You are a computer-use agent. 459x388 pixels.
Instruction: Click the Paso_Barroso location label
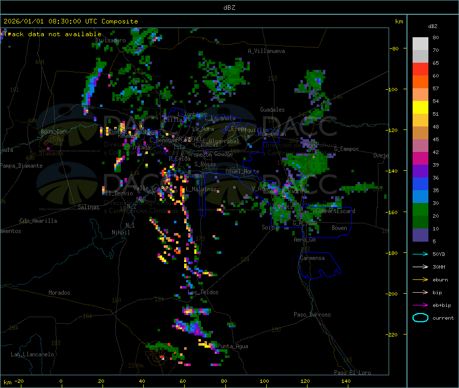click(x=312, y=315)
